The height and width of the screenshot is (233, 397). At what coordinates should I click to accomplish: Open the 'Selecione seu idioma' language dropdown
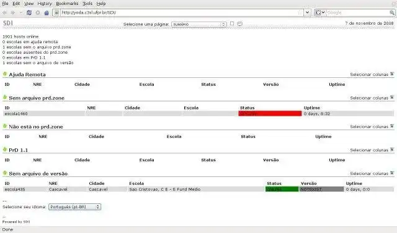pos(74,207)
